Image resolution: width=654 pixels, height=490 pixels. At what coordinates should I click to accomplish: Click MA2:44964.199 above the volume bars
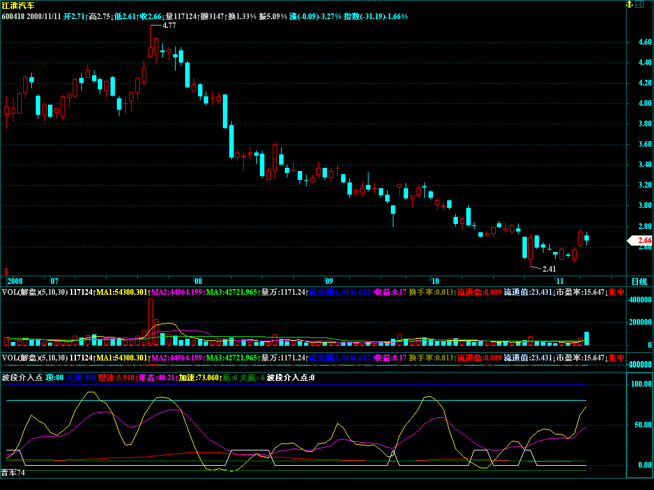(x=177, y=292)
